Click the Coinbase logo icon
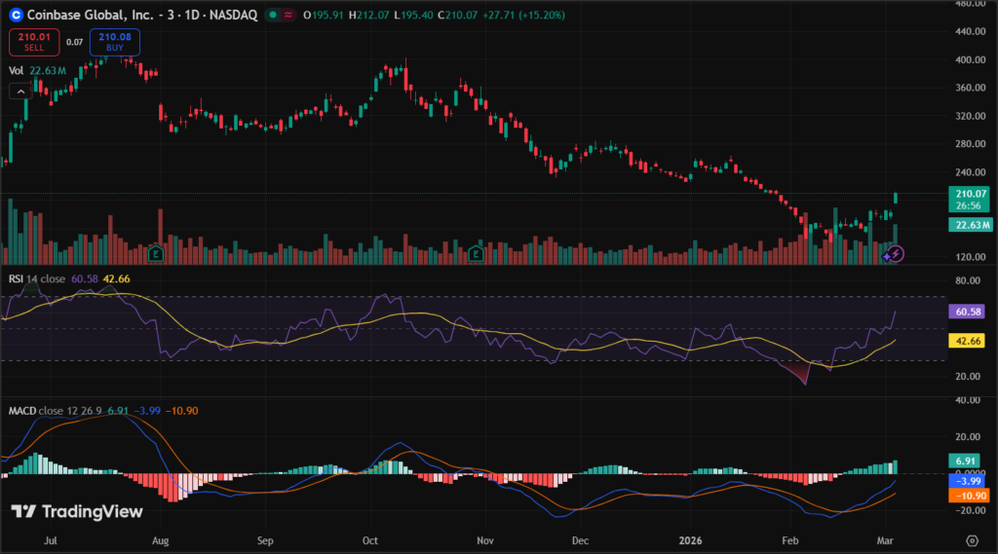This screenshot has width=998, height=554. tap(15, 16)
